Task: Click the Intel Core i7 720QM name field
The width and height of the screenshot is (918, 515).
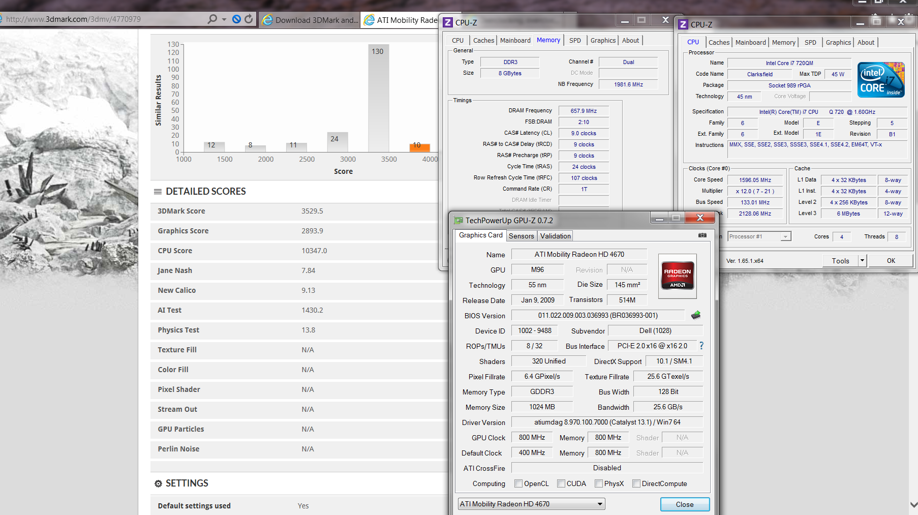Action: (x=789, y=63)
